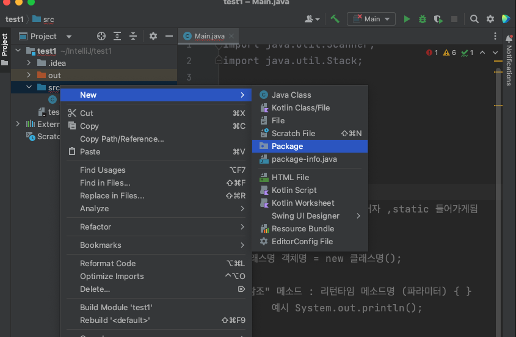Choose EditorConfig File option
This screenshot has height=337, width=516.
(x=310, y=242)
